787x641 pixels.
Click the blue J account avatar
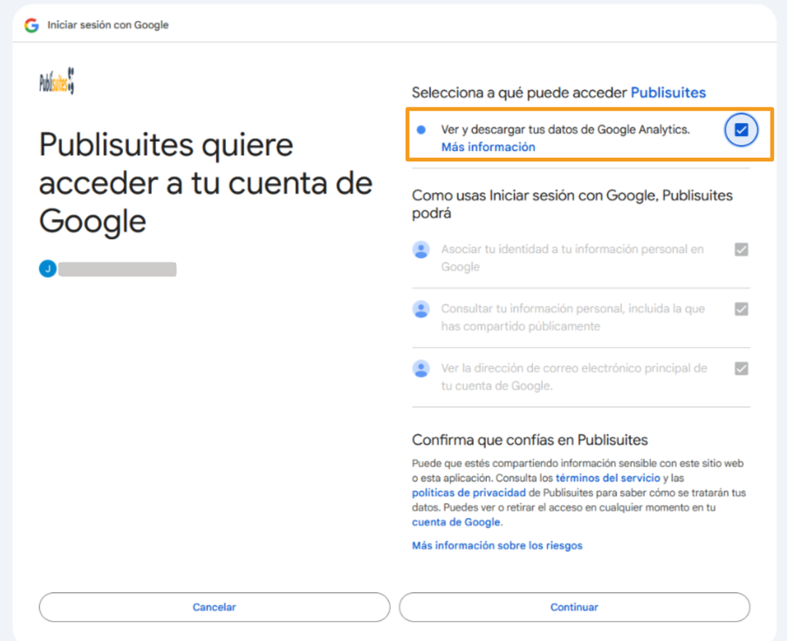point(47,269)
